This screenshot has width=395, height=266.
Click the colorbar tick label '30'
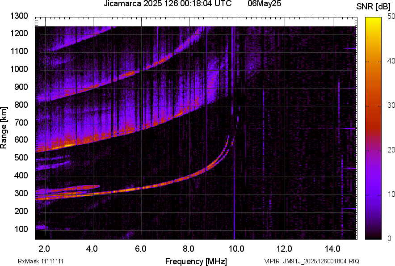391,105
